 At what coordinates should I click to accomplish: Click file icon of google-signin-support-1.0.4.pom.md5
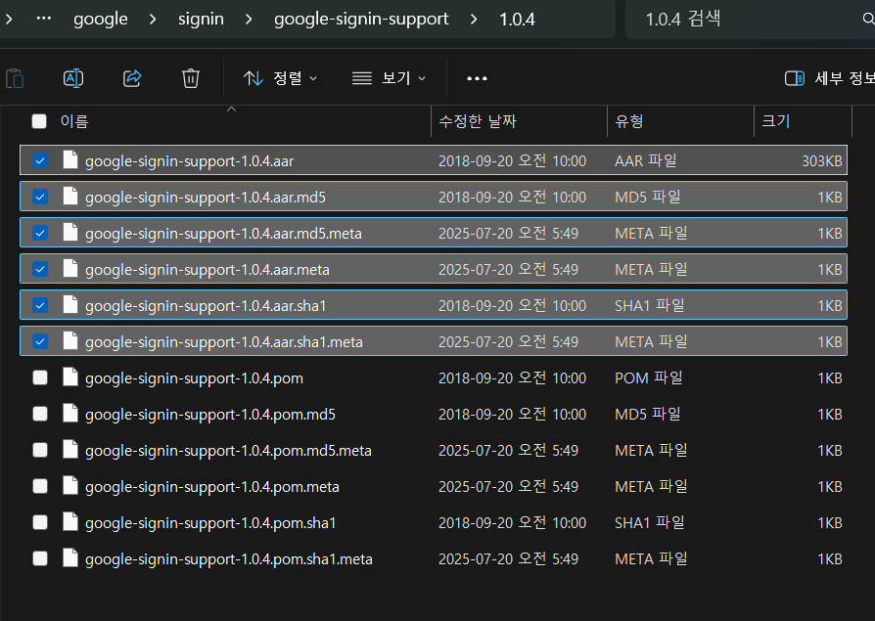coord(70,413)
